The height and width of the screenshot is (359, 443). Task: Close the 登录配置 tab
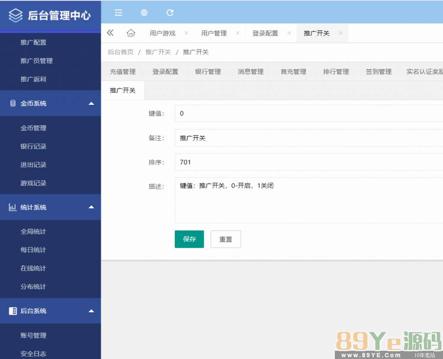click(289, 33)
